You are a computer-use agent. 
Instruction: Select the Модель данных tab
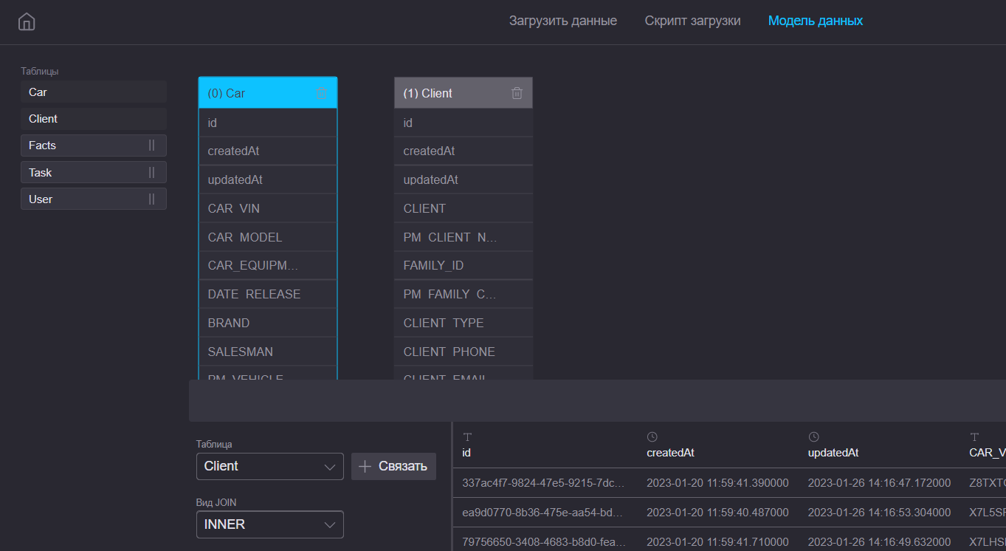tap(816, 21)
